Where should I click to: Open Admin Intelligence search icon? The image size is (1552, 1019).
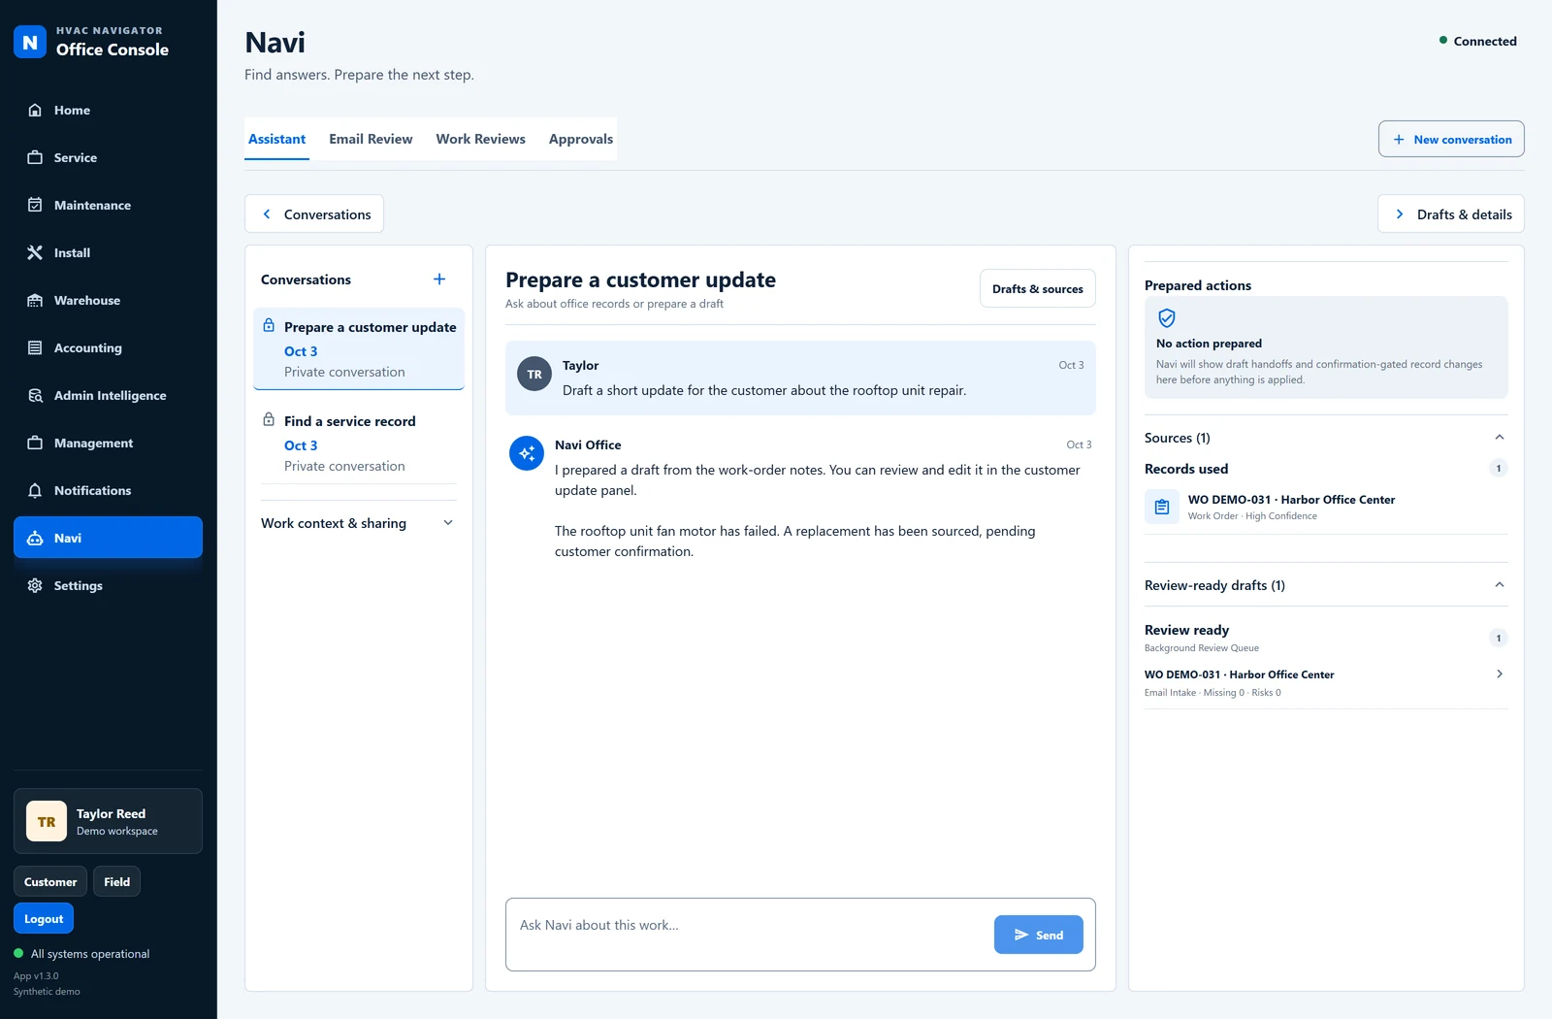35,396
